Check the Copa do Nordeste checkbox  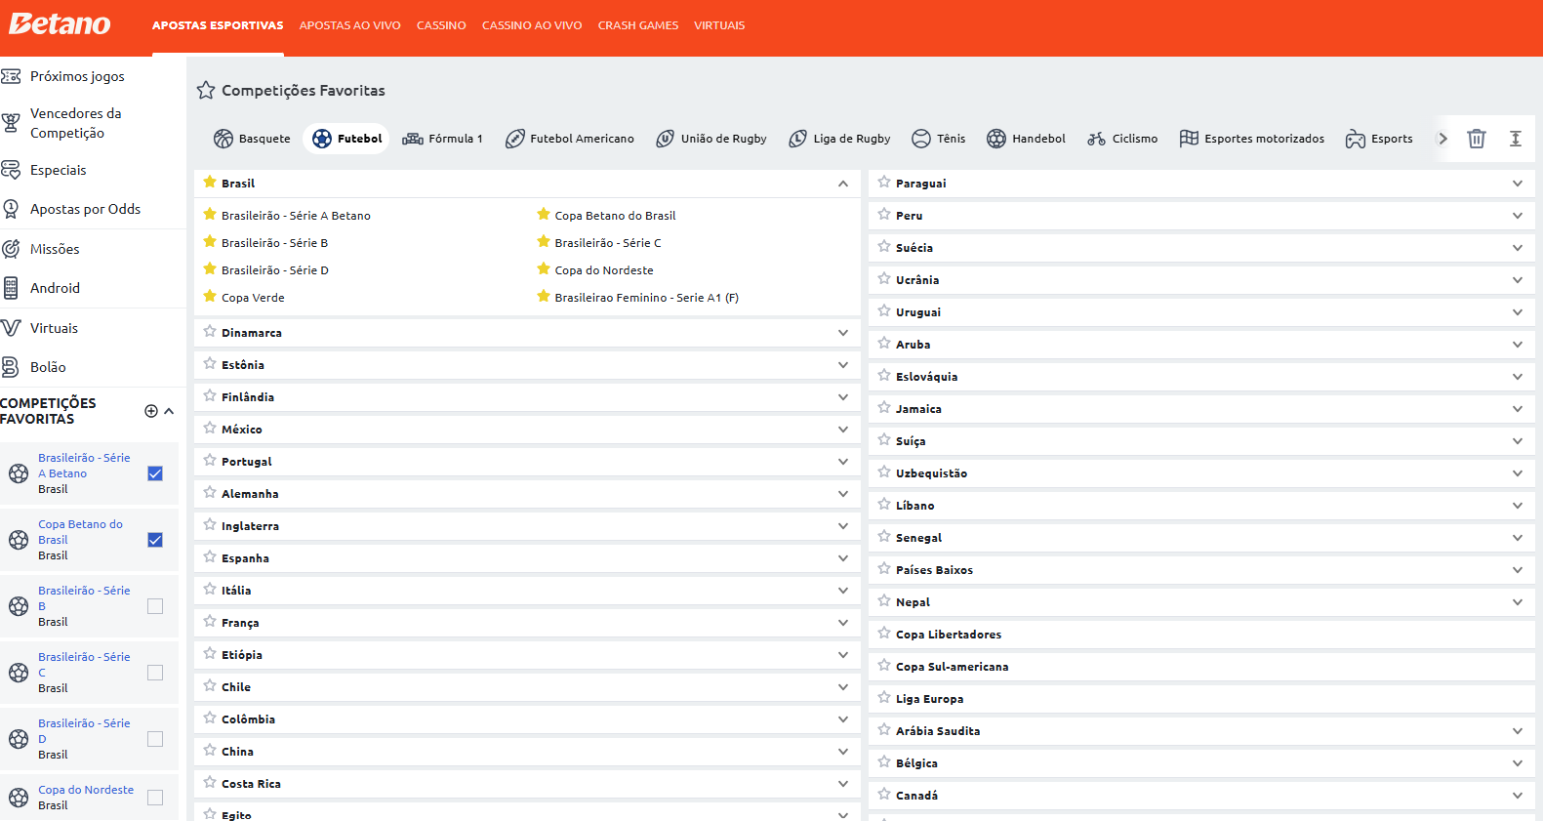[155, 798]
